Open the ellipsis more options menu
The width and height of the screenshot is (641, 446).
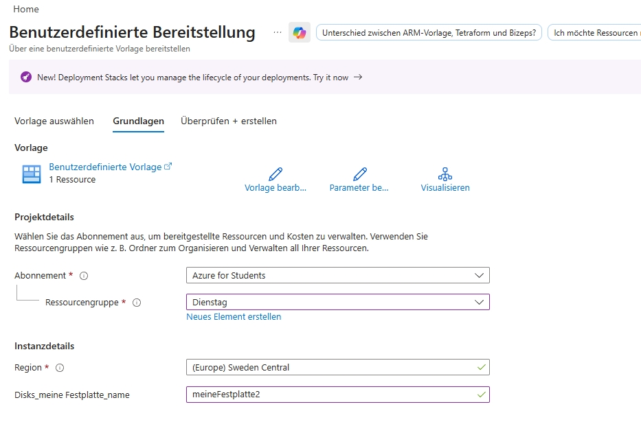278,32
